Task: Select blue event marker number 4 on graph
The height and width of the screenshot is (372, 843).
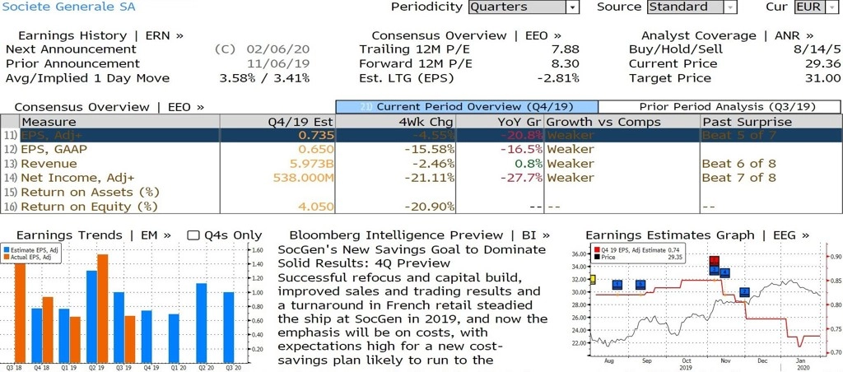Action: (x=724, y=273)
